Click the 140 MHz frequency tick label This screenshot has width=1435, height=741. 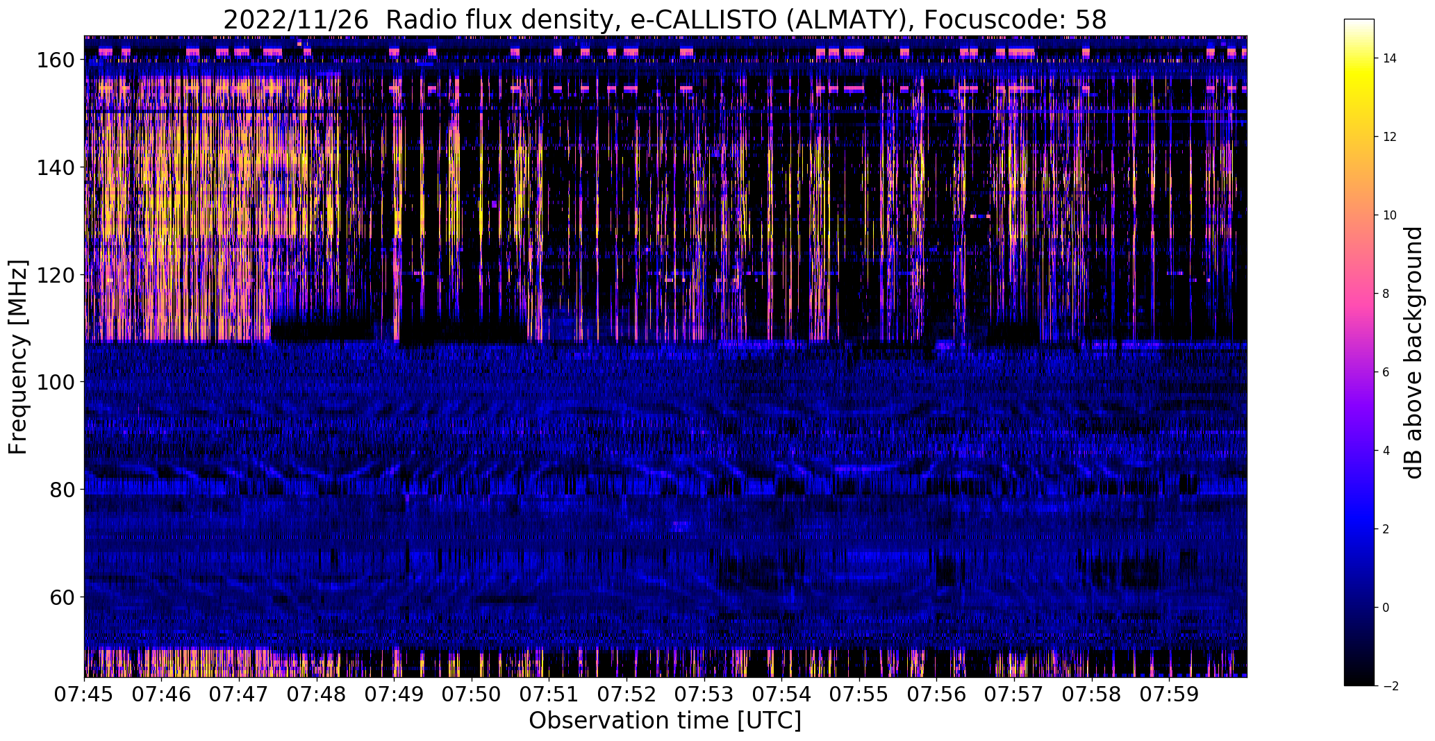tap(55, 168)
